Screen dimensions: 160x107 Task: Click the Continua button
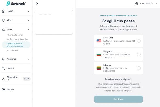click(x=119, y=99)
